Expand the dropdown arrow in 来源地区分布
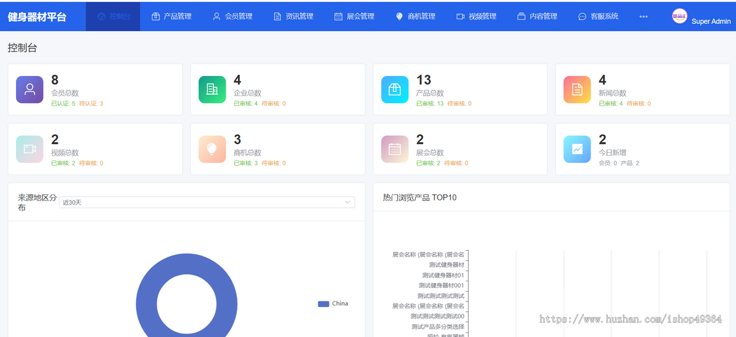 coord(347,202)
